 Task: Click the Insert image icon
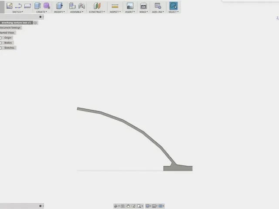(130, 6)
